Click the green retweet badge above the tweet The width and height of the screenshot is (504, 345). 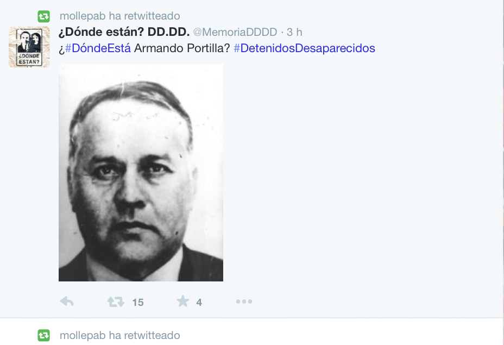(43, 16)
